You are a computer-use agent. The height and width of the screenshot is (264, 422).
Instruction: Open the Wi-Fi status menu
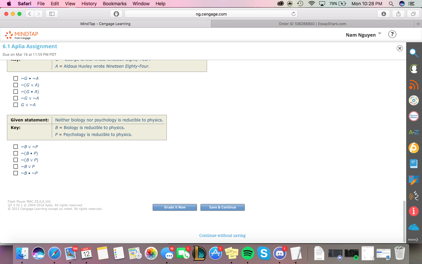click(x=312, y=4)
